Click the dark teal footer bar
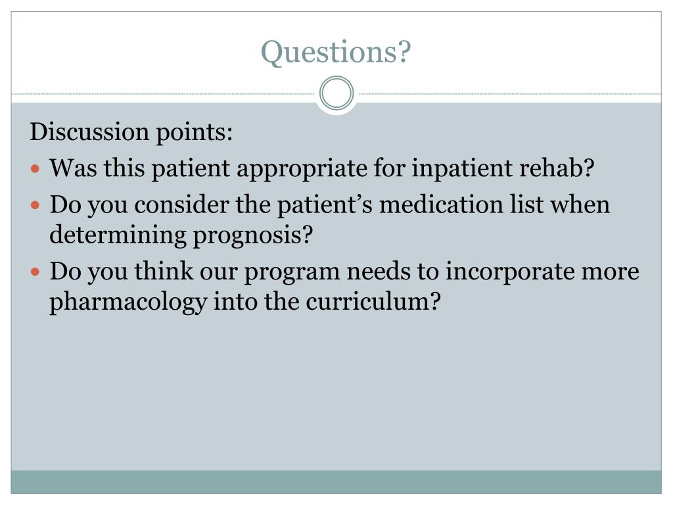This screenshot has width=673, height=505. coord(336,482)
